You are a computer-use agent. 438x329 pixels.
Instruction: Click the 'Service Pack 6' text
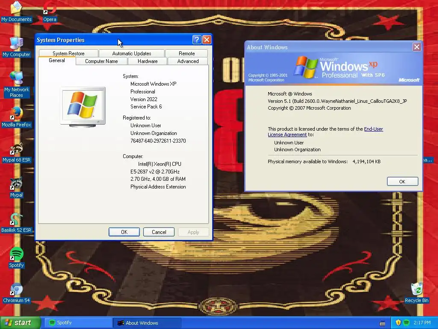(146, 107)
